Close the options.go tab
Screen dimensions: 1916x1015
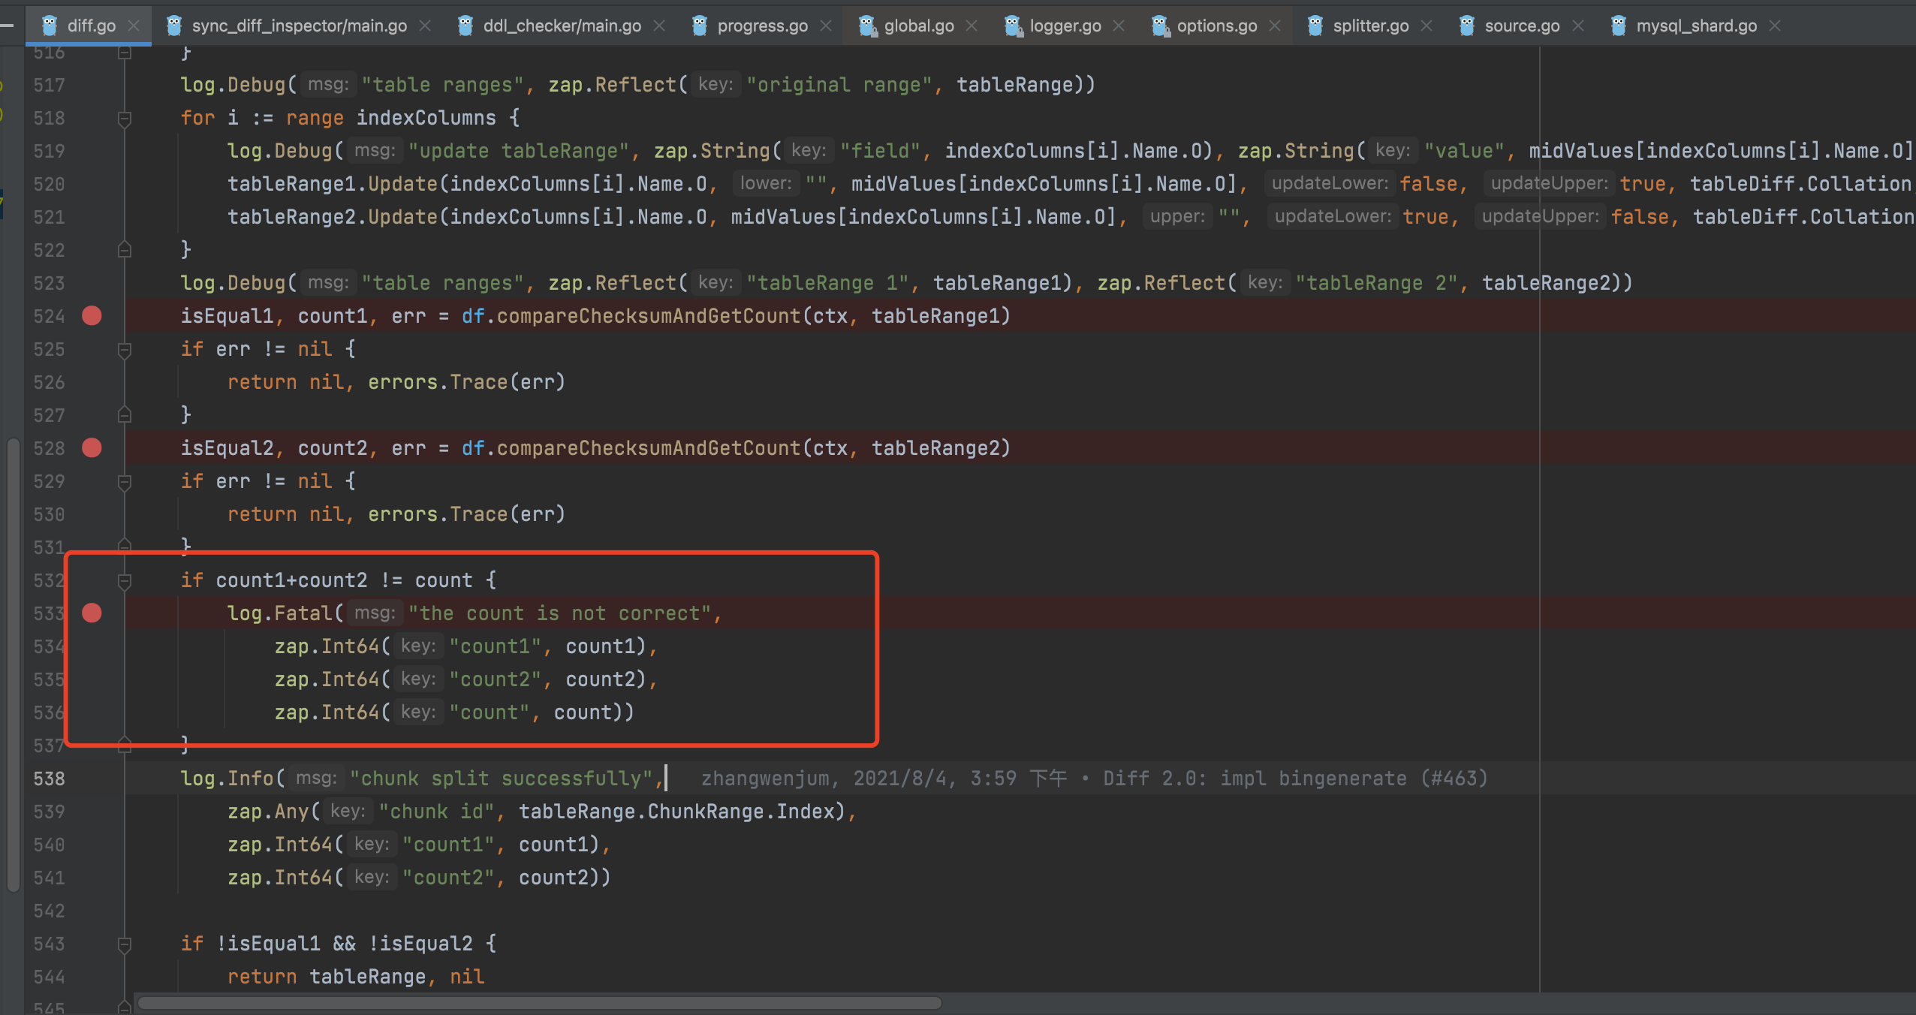click(x=1275, y=26)
